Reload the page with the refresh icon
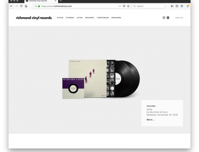199x152 pixels. click(21, 6)
